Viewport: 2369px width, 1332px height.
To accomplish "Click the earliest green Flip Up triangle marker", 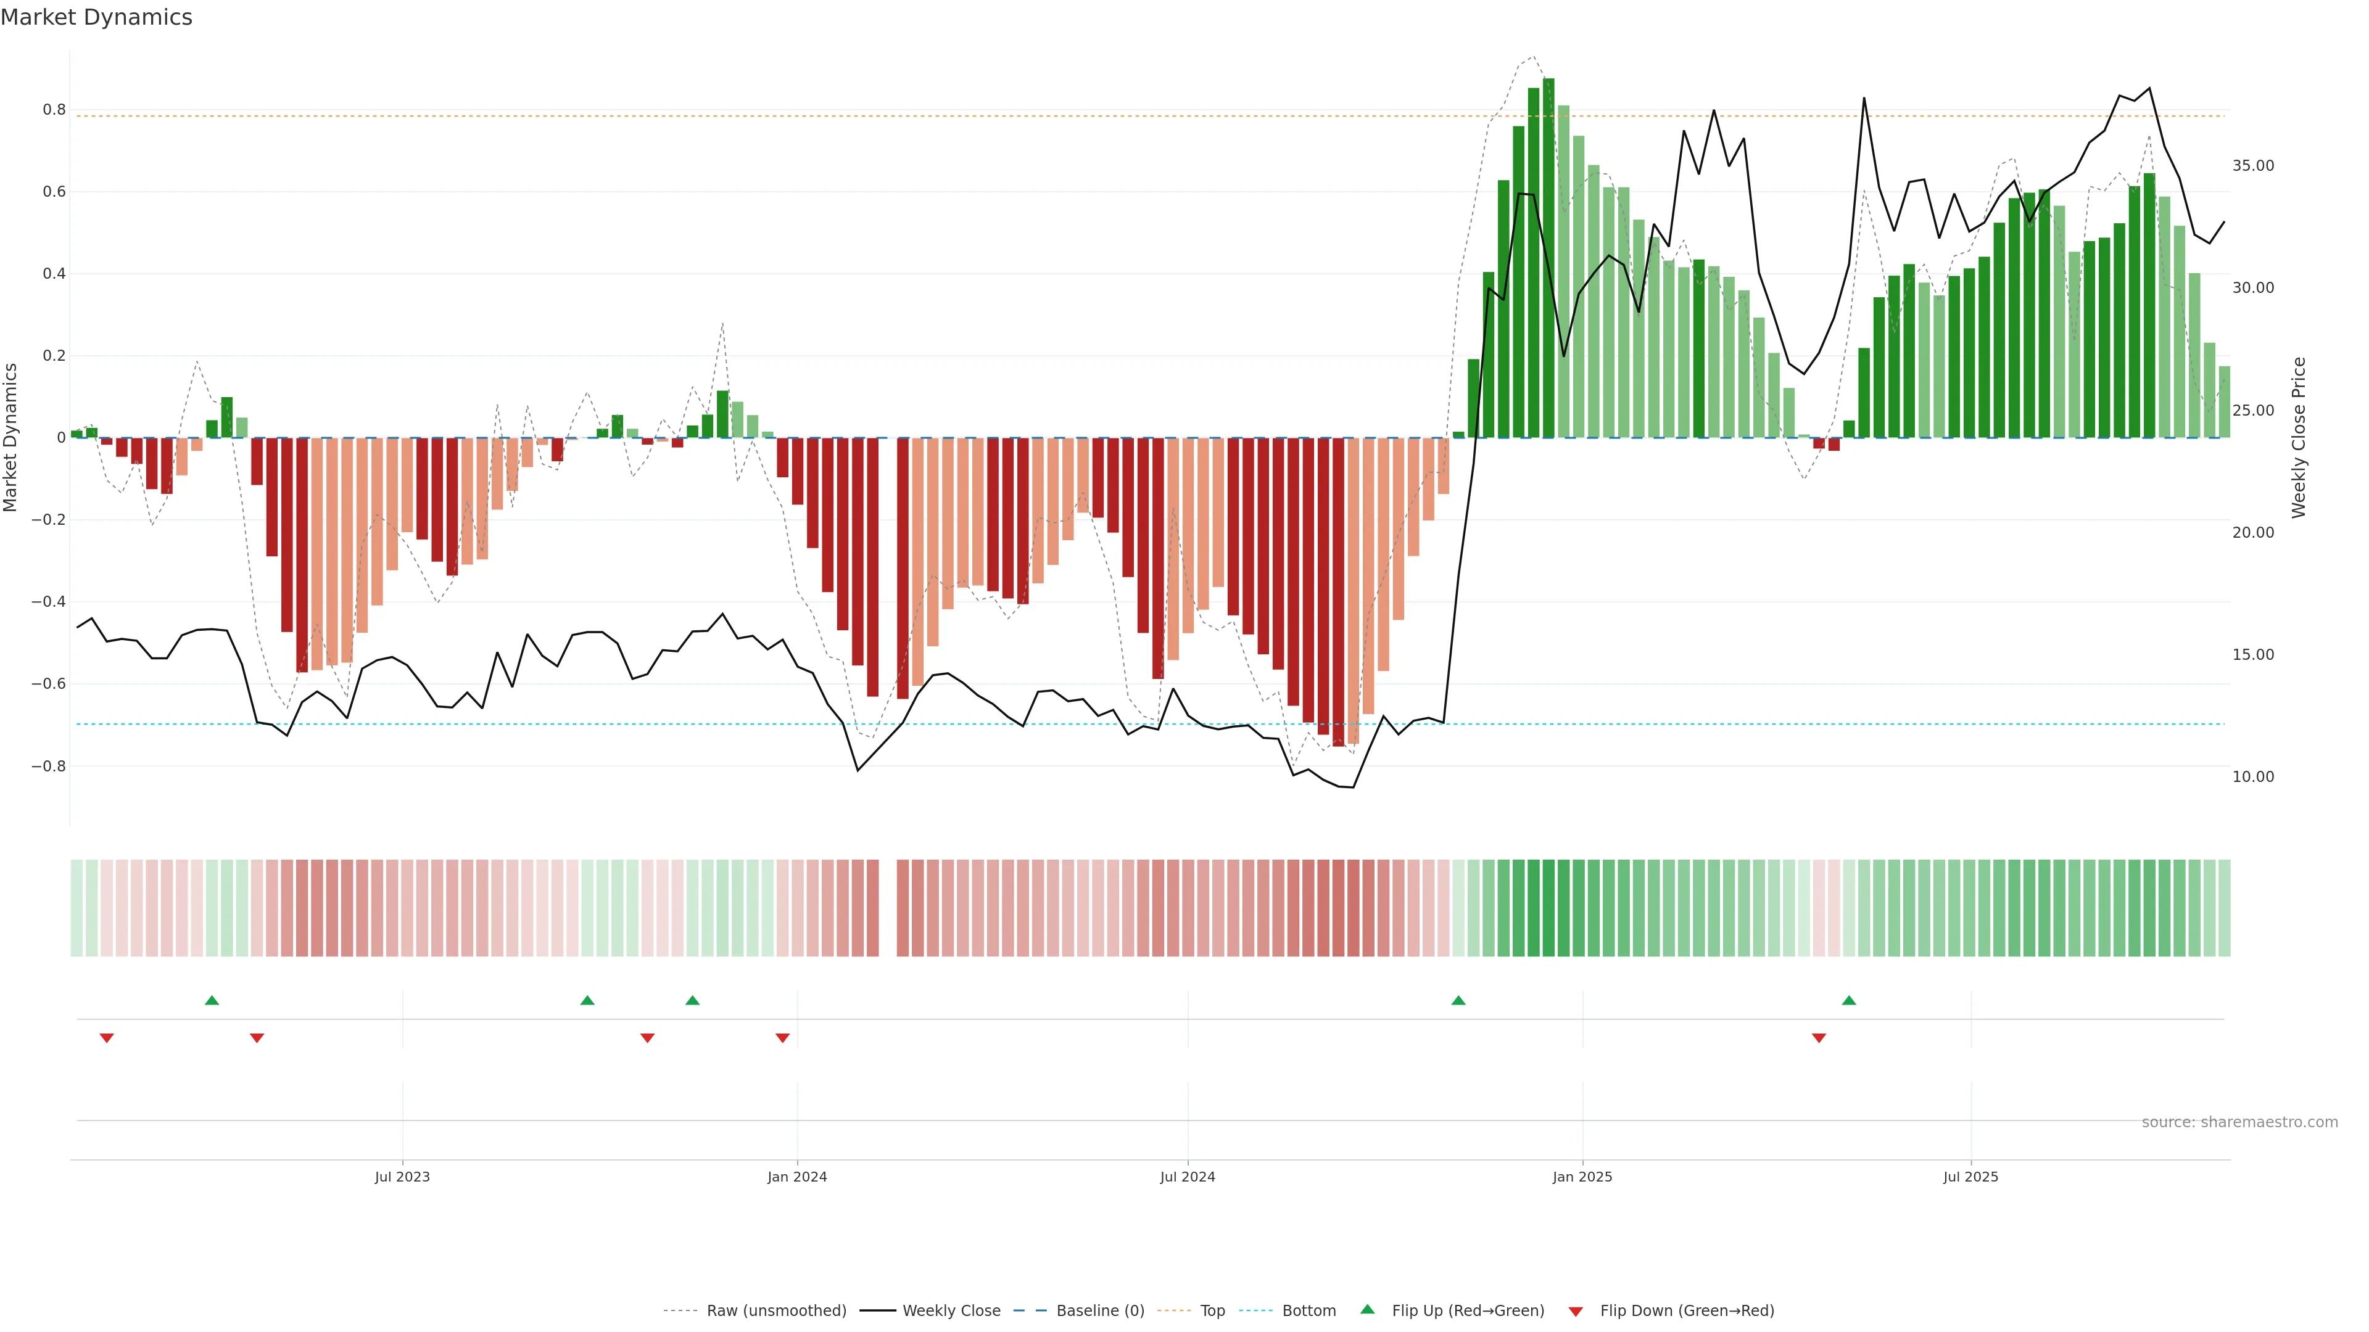I will tap(212, 1000).
